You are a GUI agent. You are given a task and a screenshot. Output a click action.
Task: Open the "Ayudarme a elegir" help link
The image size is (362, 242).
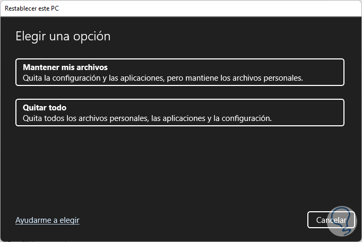click(47, 220)
